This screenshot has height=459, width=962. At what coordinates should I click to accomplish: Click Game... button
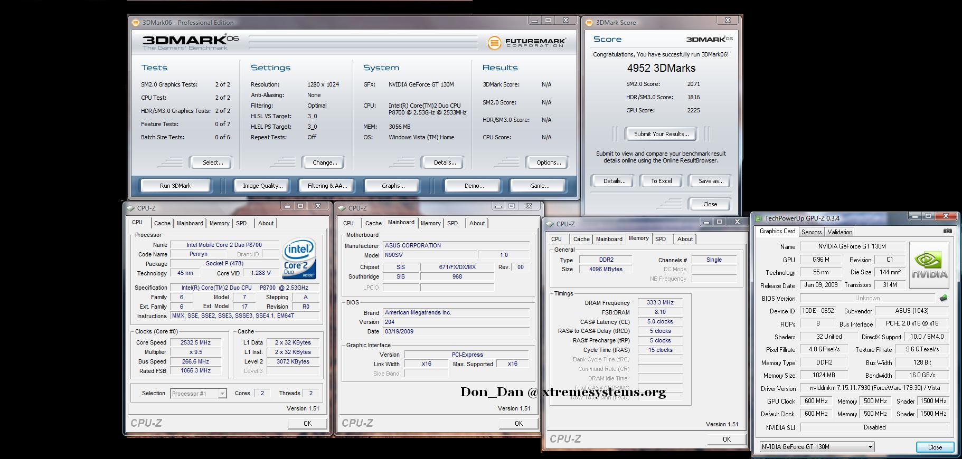coord(539,186)
